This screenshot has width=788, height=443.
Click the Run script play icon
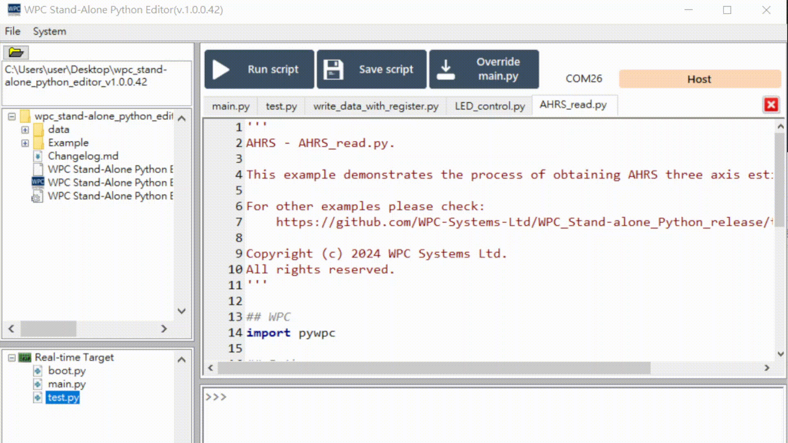point(221,70)
